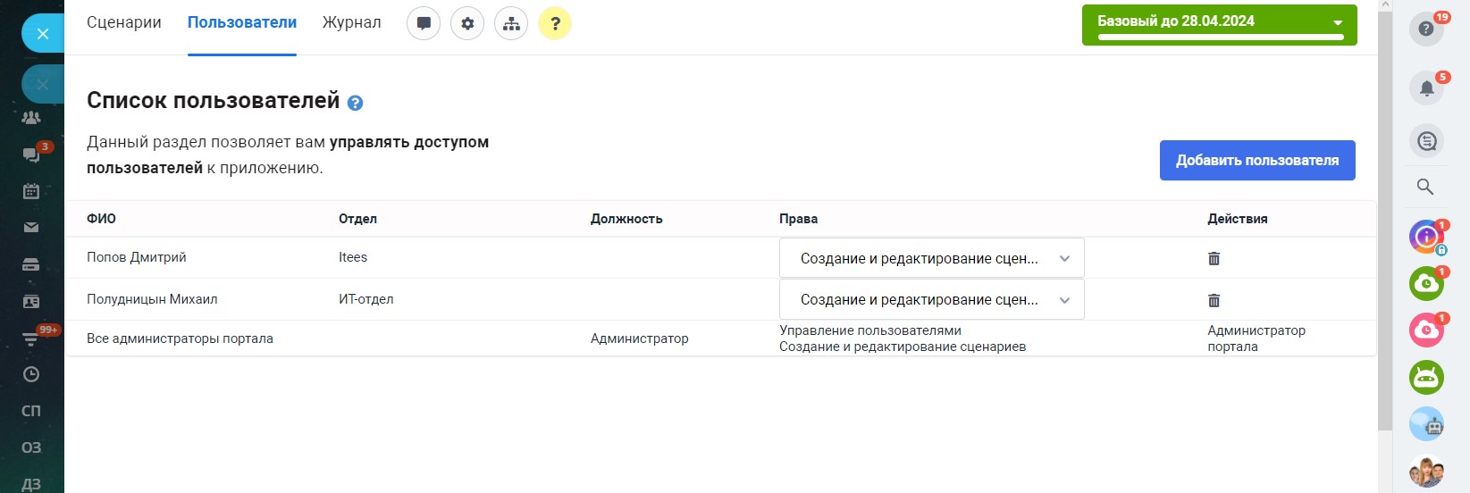Open the mail icon in left sidebar

pyautogui.click(x=31, y=228)
